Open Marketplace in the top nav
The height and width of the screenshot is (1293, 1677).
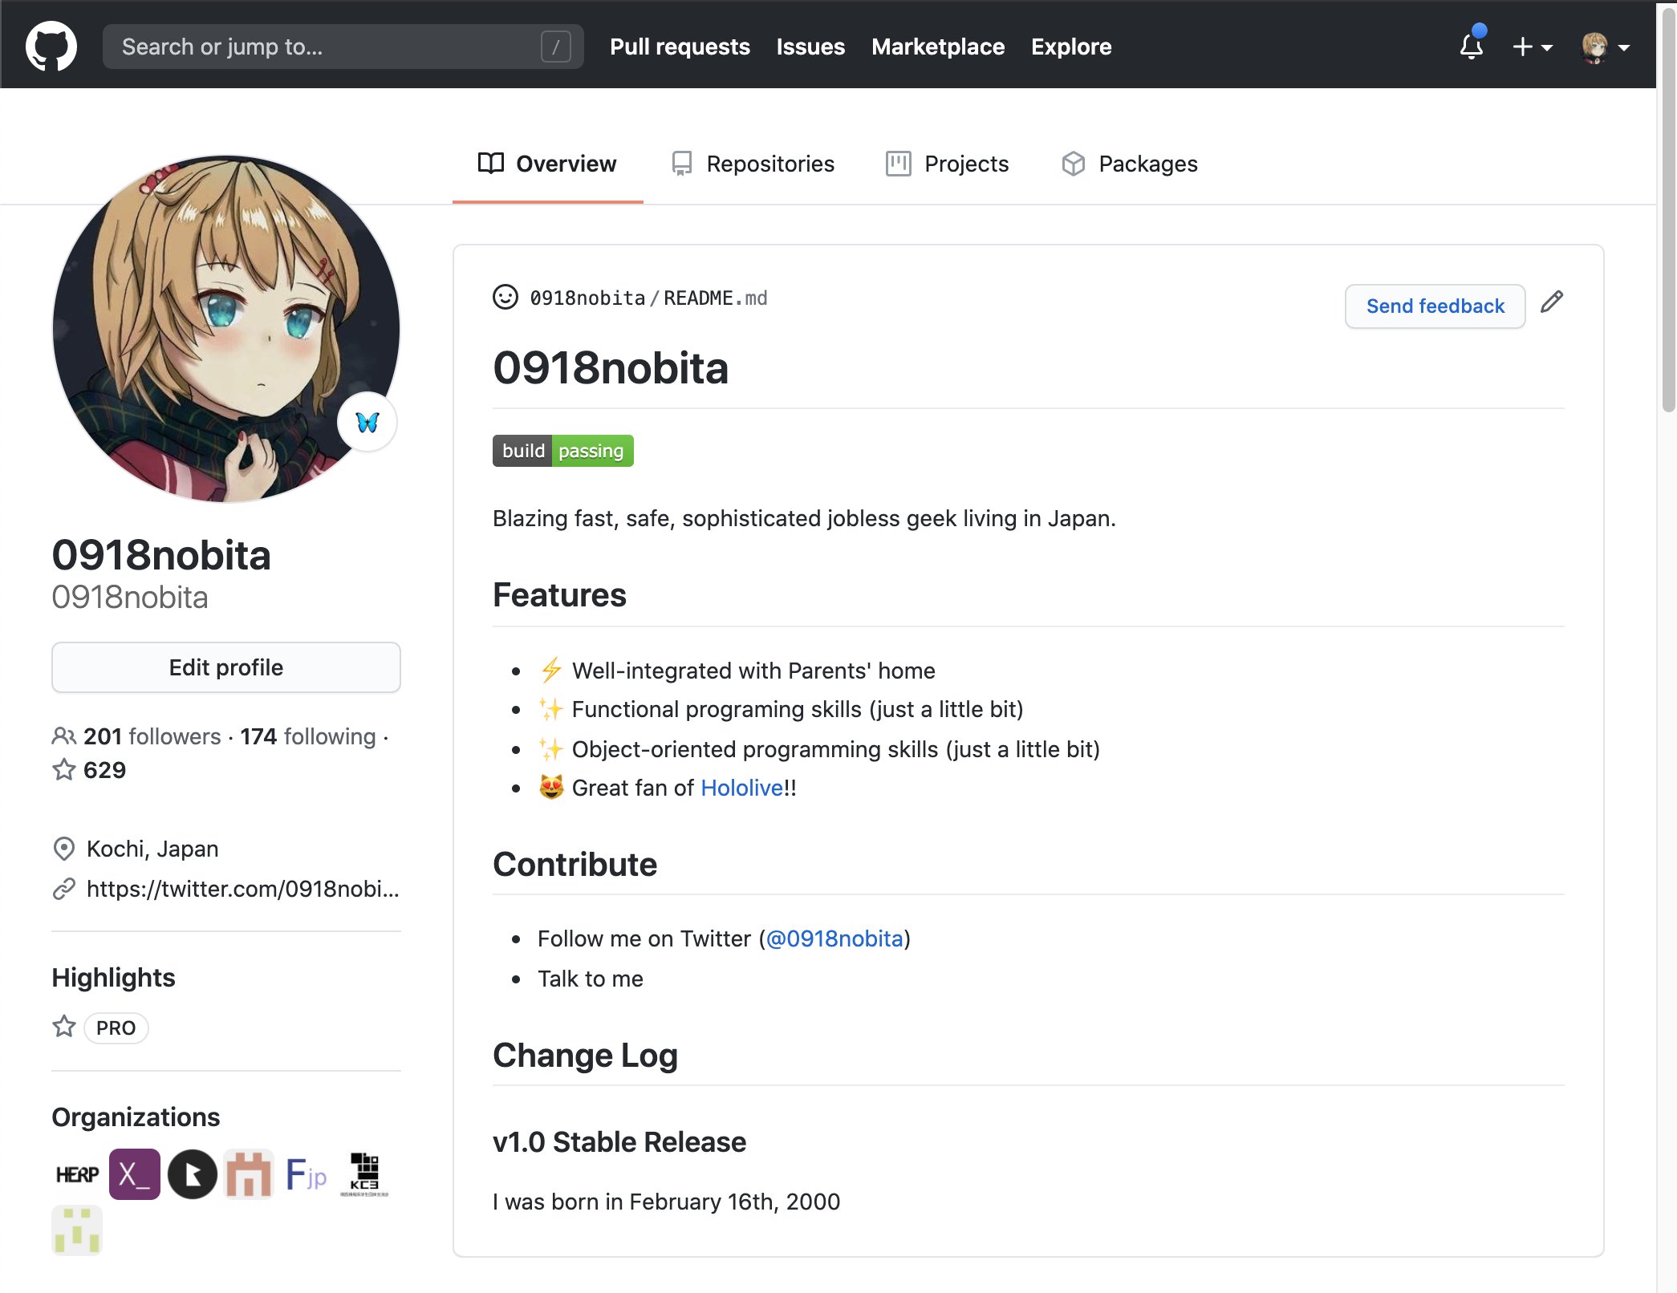pos(938,47)
